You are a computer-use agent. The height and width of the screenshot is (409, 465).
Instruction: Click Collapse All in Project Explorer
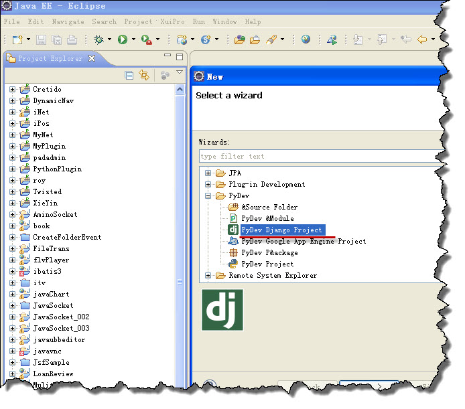(x=129, y=76)
